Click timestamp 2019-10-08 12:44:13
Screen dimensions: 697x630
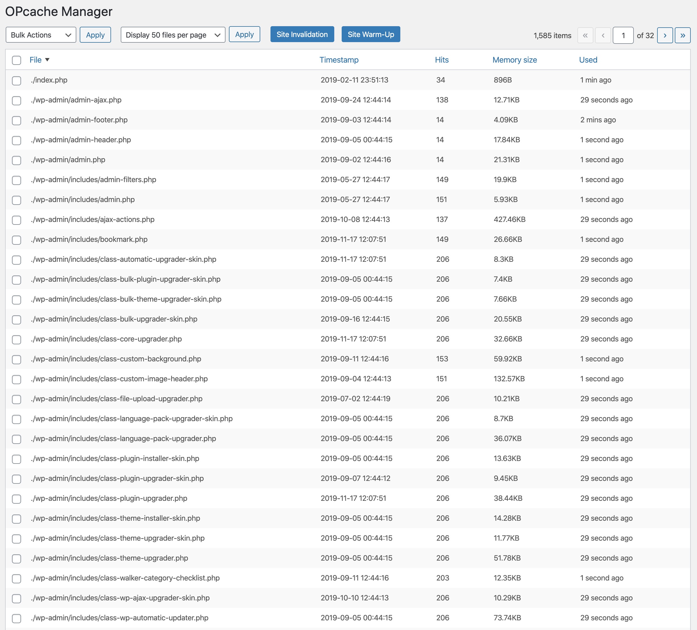(x=355, y=219)
